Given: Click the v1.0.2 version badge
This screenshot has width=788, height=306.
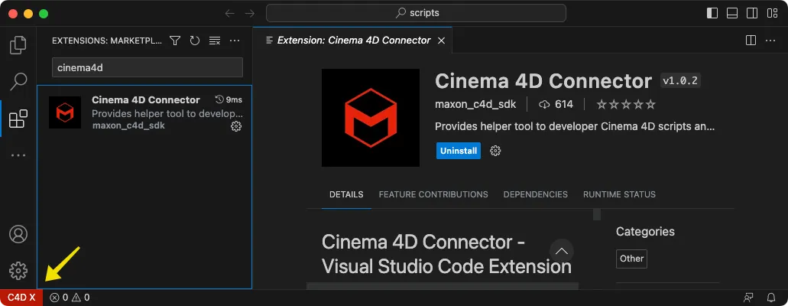Looking at the screenshot, I should click(680, 80).
